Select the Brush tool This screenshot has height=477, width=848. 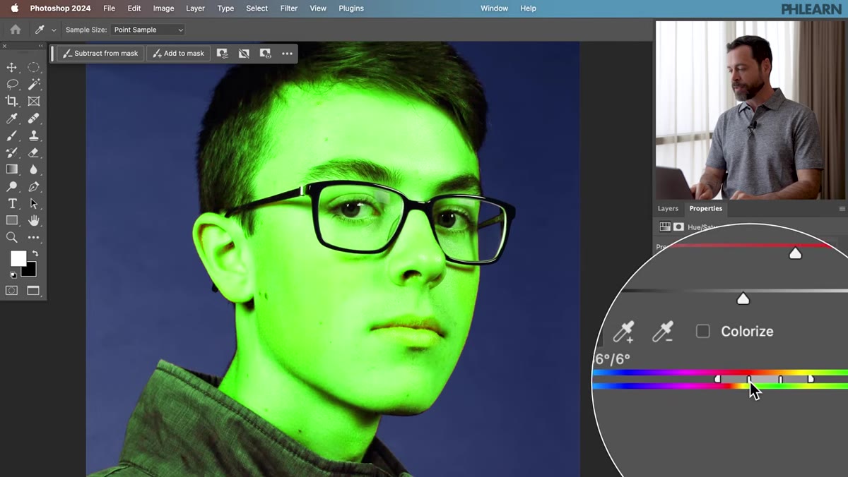[x=12, y=135]
